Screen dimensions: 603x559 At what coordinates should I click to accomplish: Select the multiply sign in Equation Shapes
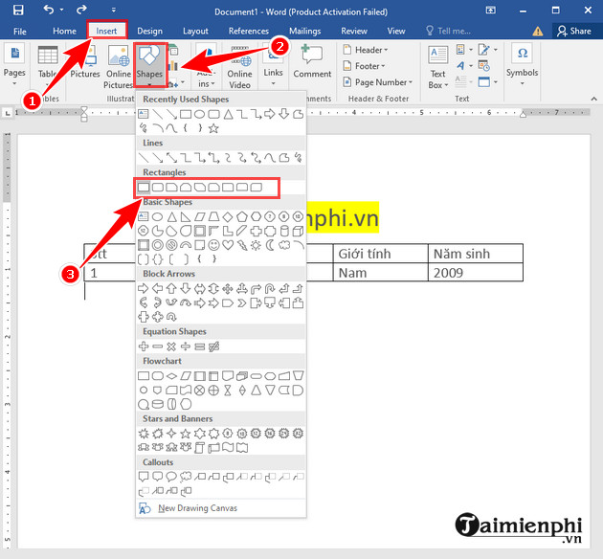click(x=171, y=347)
